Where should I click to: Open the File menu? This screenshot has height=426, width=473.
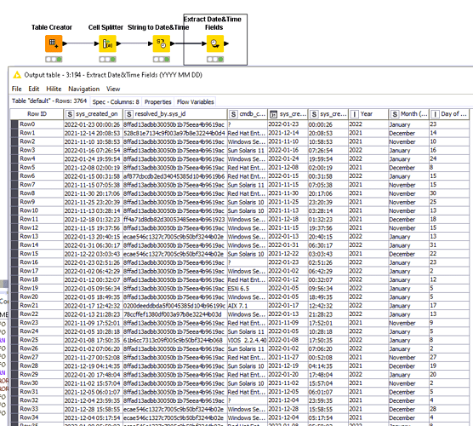coord(17,89)
